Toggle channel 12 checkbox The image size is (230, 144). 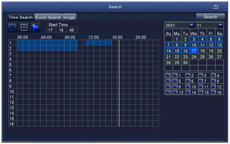click(213, 87)
